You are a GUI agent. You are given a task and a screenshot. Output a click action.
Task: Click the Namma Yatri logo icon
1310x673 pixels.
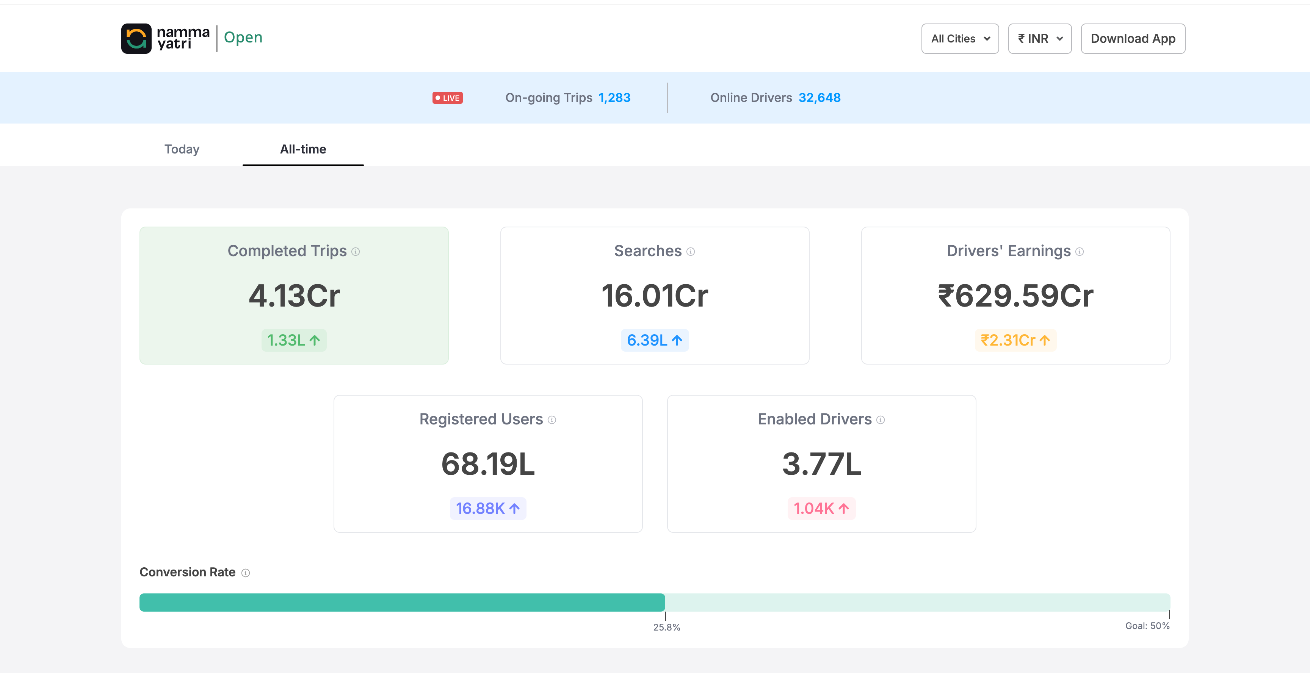point(136,39)
